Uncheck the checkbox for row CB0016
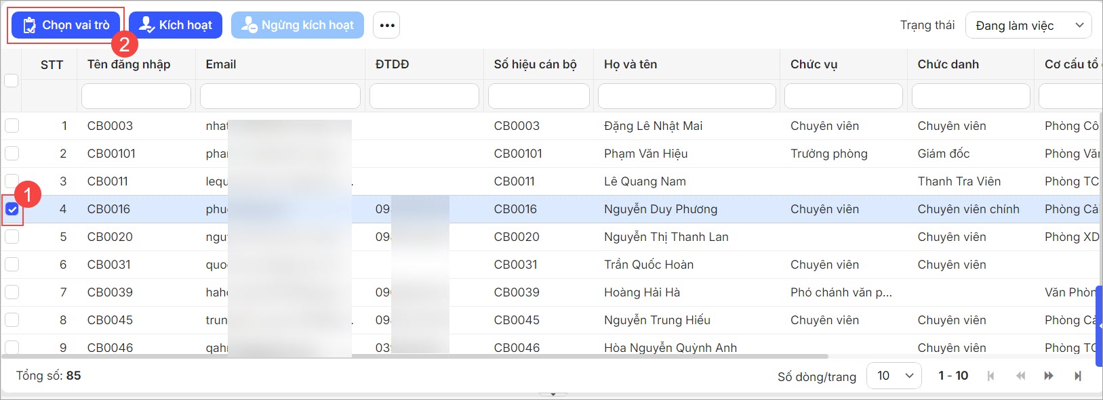The image size is (1103, 400). coord(12,209)
